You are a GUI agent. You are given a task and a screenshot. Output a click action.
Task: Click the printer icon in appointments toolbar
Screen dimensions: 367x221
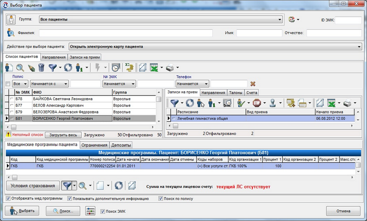(347, 103)
